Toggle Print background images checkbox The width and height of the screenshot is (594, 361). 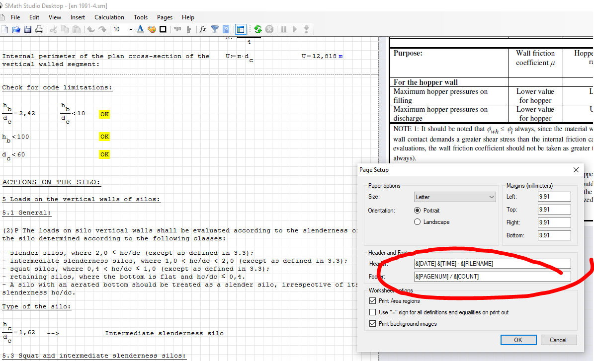click(373, 324)
